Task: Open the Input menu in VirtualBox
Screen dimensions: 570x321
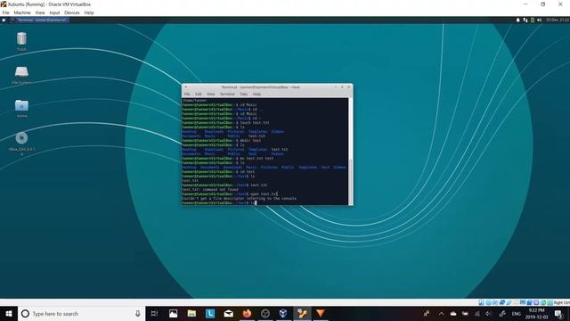Action: click(x=54, y=12)
